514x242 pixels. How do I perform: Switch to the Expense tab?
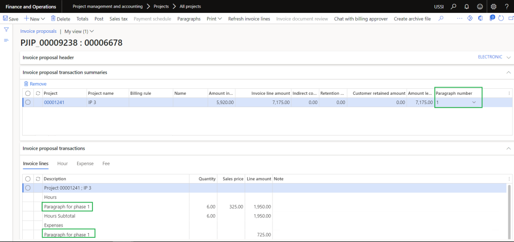(x=85, y=164)
